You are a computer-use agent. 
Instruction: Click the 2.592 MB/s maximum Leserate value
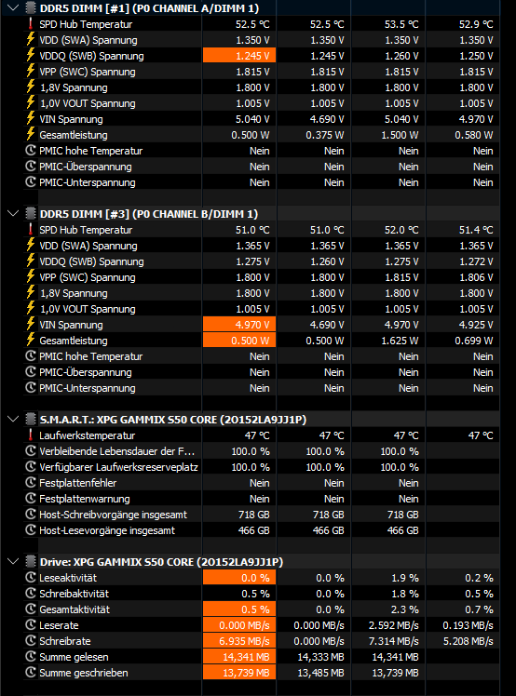click(393, 625)
